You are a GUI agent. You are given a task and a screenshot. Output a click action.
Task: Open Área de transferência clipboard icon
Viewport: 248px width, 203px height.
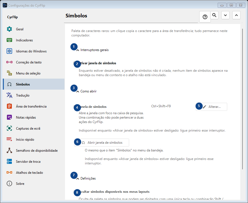(9, 106)
